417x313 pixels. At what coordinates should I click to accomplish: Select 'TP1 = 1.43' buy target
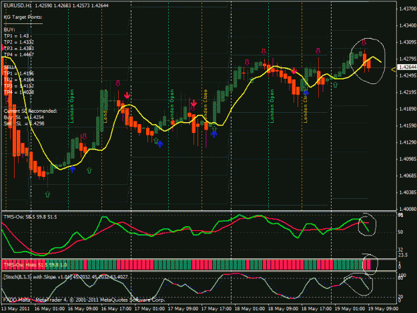pyautogui.click(x=16, y=36)
